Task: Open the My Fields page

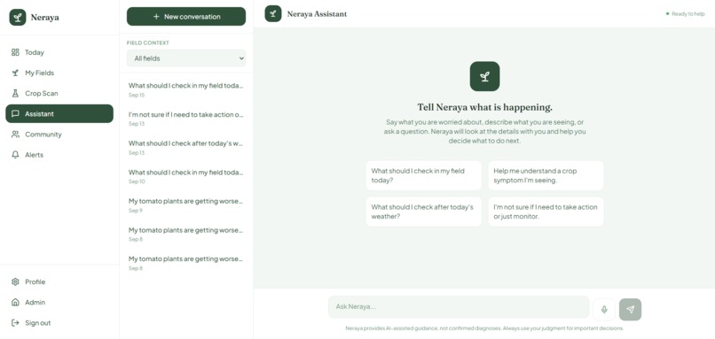Action: [x=59, y=73]
